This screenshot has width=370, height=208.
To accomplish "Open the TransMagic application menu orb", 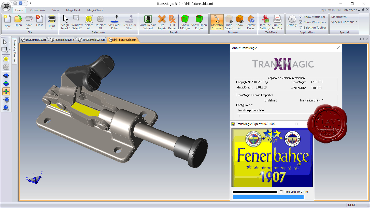I will click(x=6, y=6).
